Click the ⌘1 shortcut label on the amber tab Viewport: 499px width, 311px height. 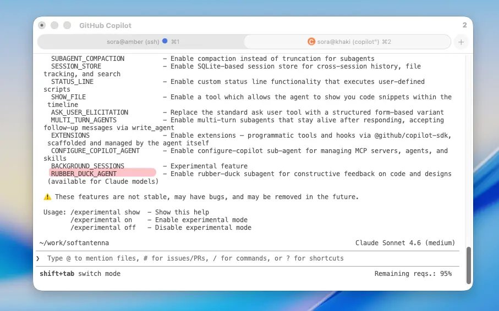click(x=176, y=42)
